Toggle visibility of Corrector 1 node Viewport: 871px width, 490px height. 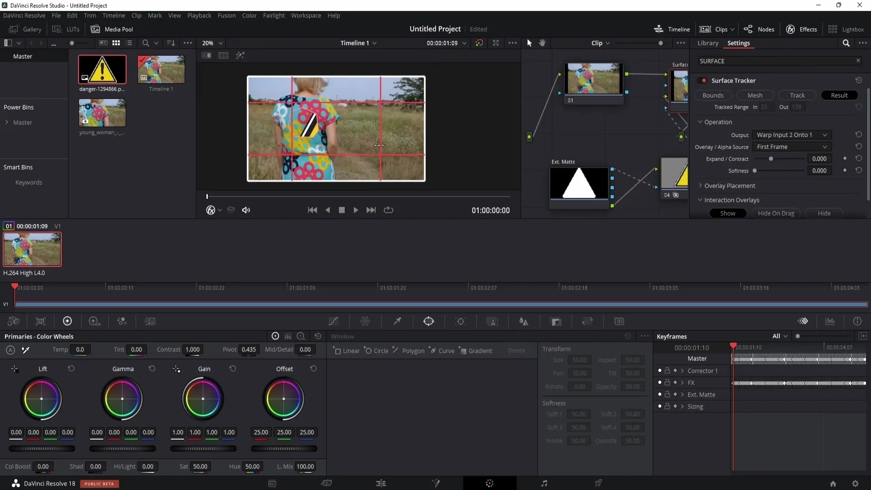click(659, 370)
